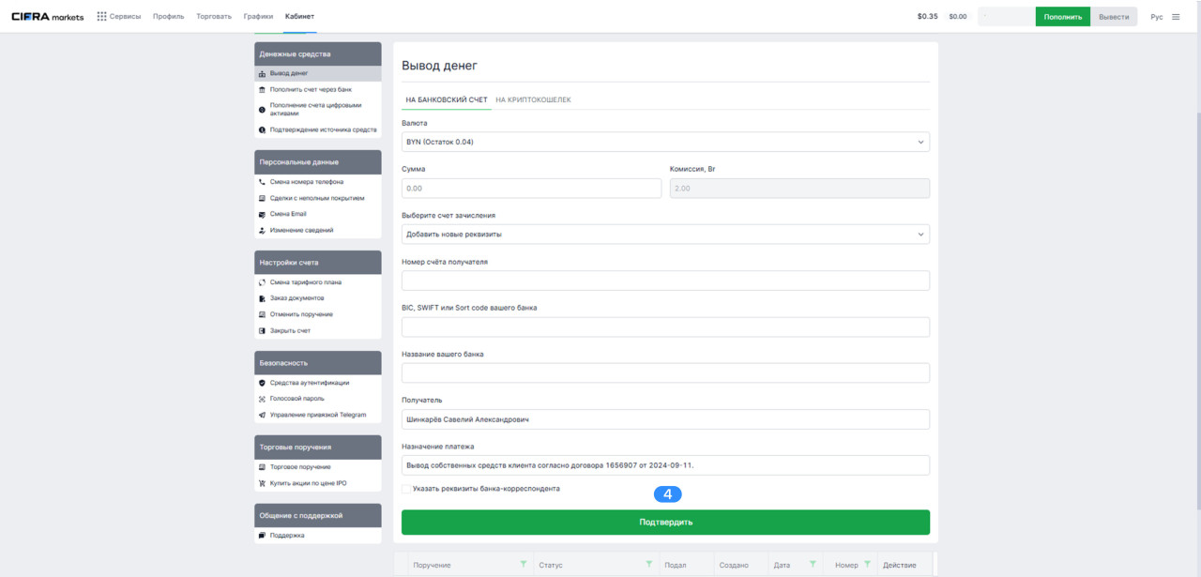Image resolution: width=1201 pixels, height=577 pixels.
Task: Click filter icon in Статус column
Action: 648,565
